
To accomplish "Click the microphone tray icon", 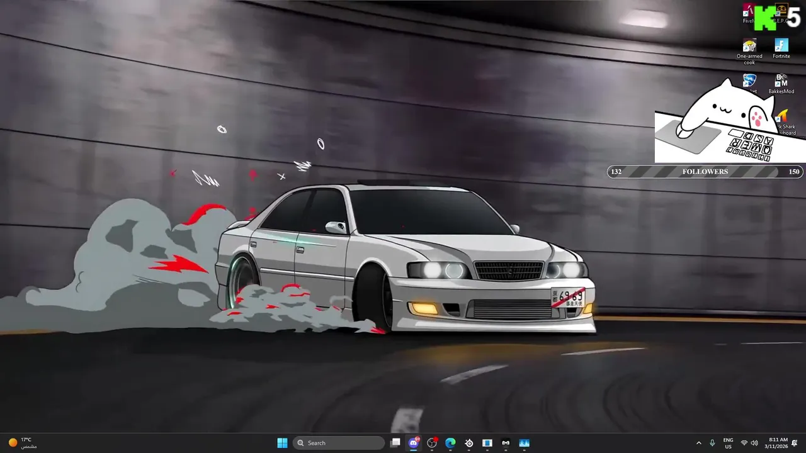I will pos(712,443).
